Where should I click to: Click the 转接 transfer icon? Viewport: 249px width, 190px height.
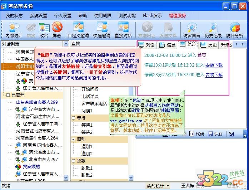31,30
